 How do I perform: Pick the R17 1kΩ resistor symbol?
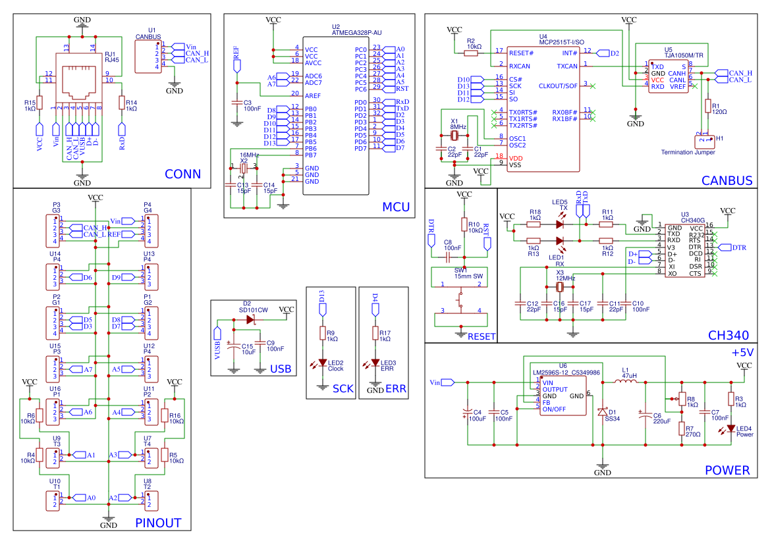[x=375, y=332]
